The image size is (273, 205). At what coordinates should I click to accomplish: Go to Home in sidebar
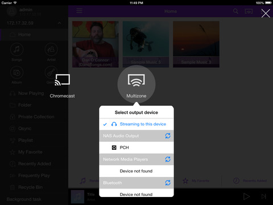[x=34, y=35]
